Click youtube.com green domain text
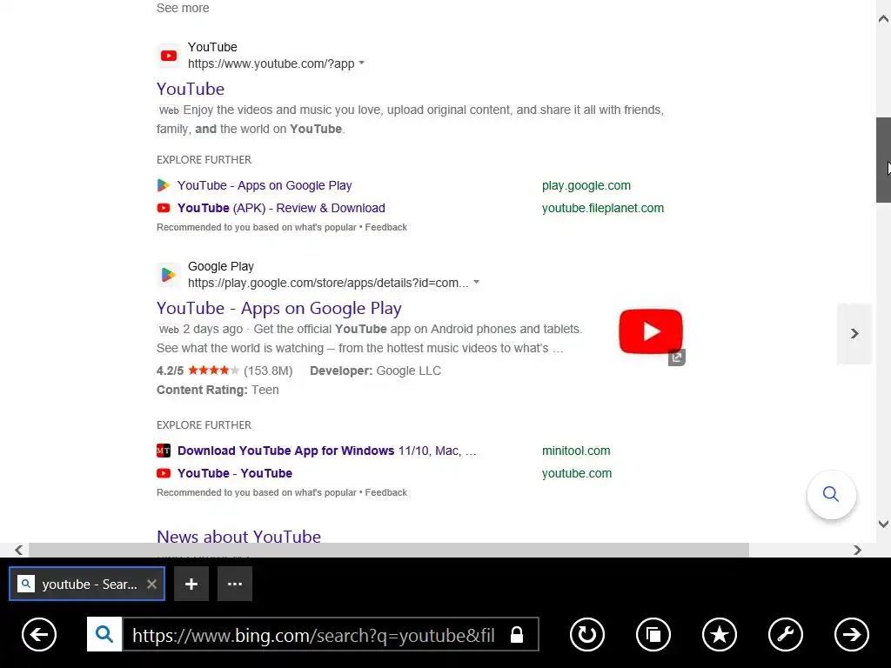This screenshot has width=891, height=668. click(576, 474)
